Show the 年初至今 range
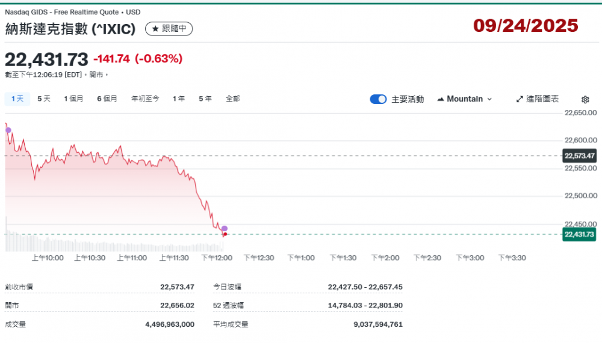Image resolution: width=602 pixels, height=343 pixels. 145,99
